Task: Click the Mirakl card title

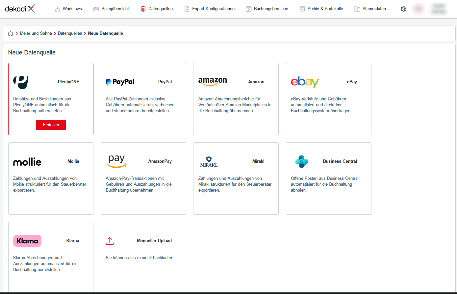Action: click(258, 161)
